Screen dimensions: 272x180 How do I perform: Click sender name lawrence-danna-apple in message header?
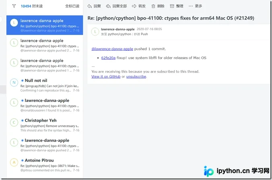point(118,29)
